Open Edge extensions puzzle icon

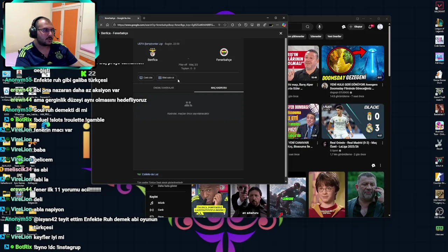coord(232,25)
